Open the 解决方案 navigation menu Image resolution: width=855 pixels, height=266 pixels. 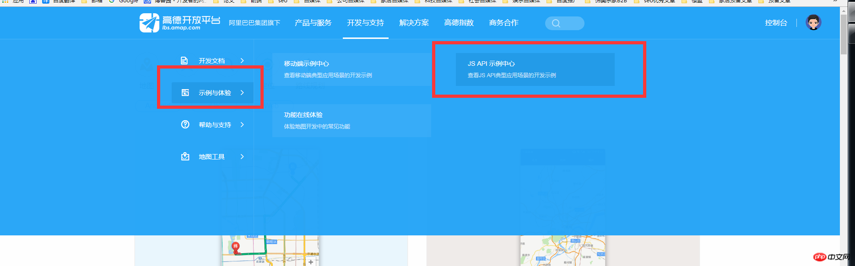click(414, 23)
